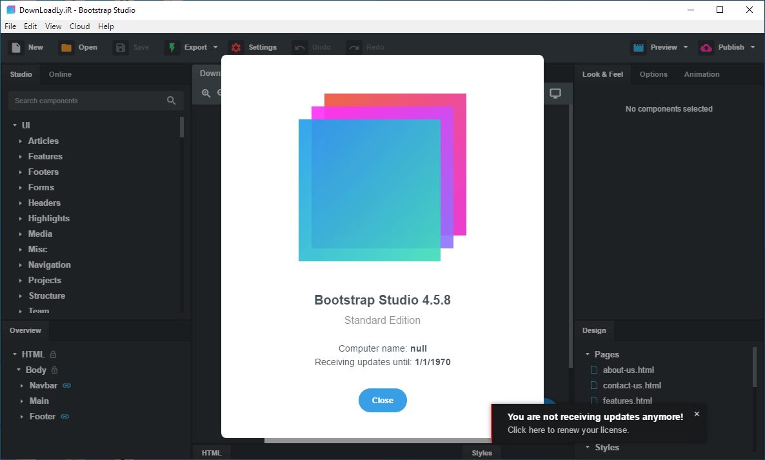The width and height of the screenshot is (765, 460).
Task: Dismiss the updates notification with X
Action: coord(697,414)
